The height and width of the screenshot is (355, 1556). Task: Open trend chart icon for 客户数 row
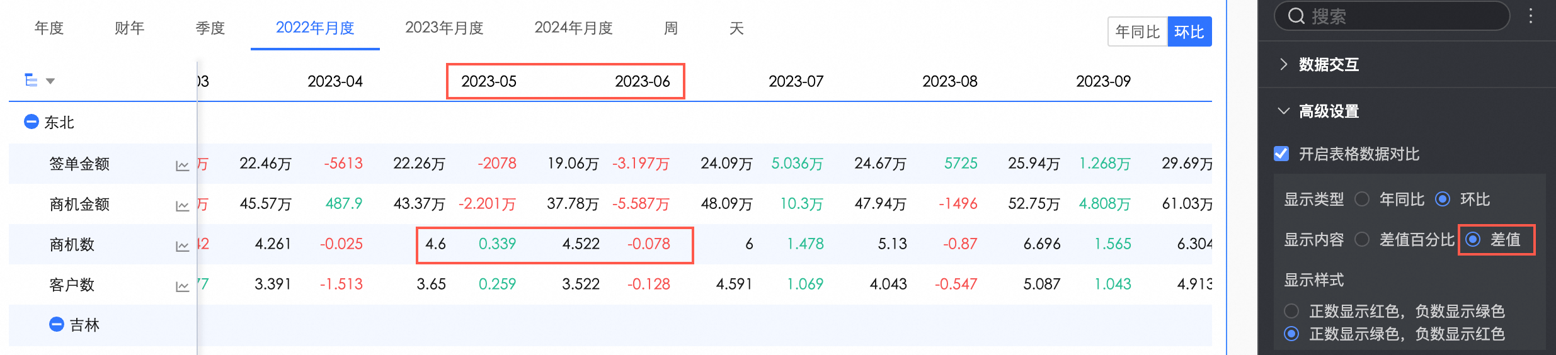(x=182, y=286)
